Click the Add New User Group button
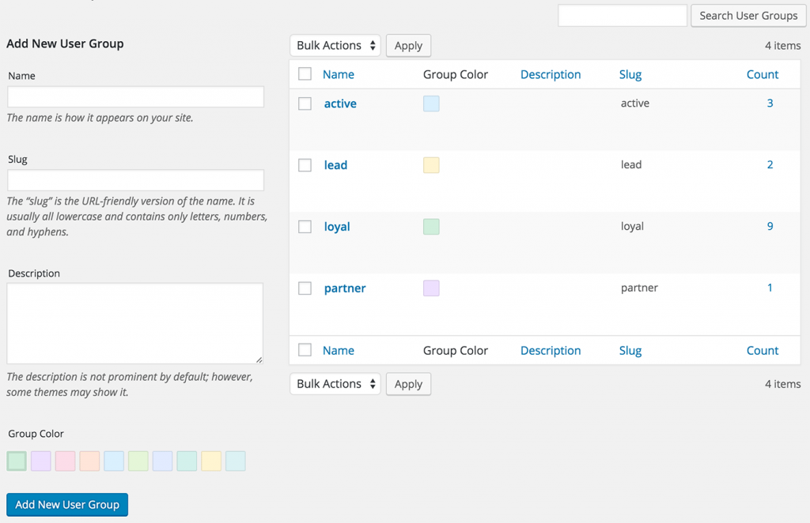This screenshot has width=810, height=523. click(66, 504)
